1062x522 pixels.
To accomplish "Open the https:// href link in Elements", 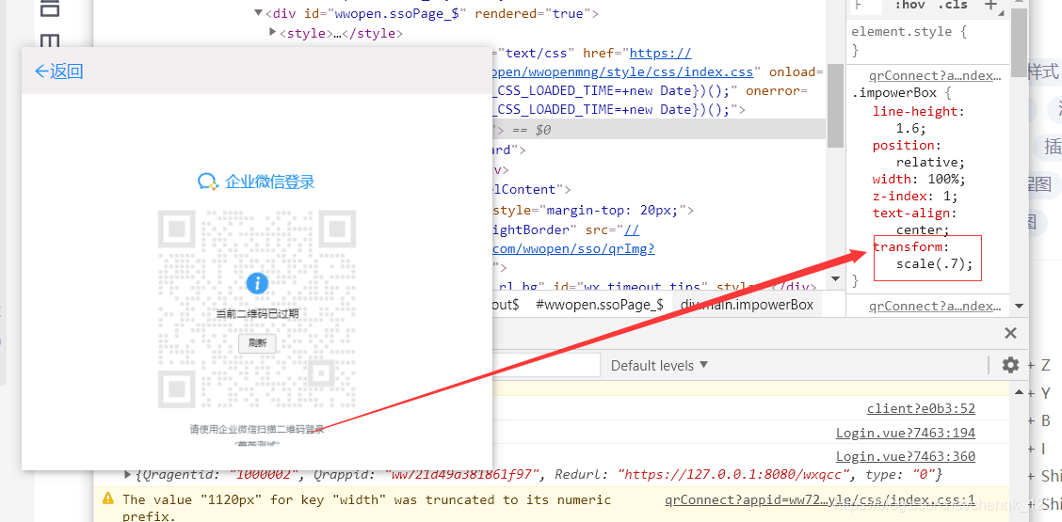I will 660,53.
